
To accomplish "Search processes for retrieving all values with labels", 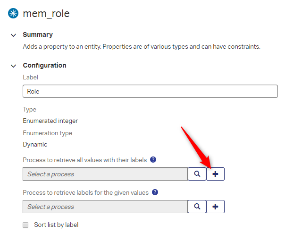I will [x=197, y=174].
